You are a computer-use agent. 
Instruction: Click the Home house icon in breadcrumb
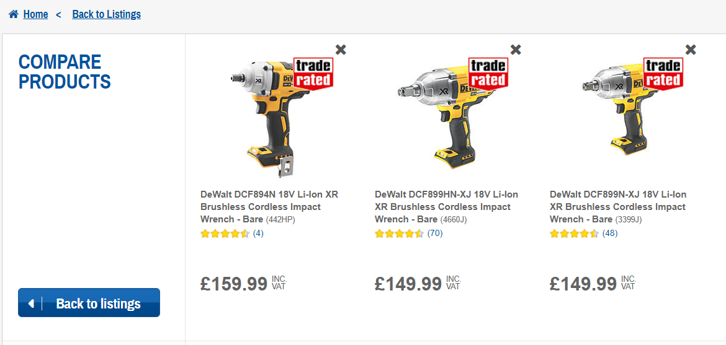point(14,14)
